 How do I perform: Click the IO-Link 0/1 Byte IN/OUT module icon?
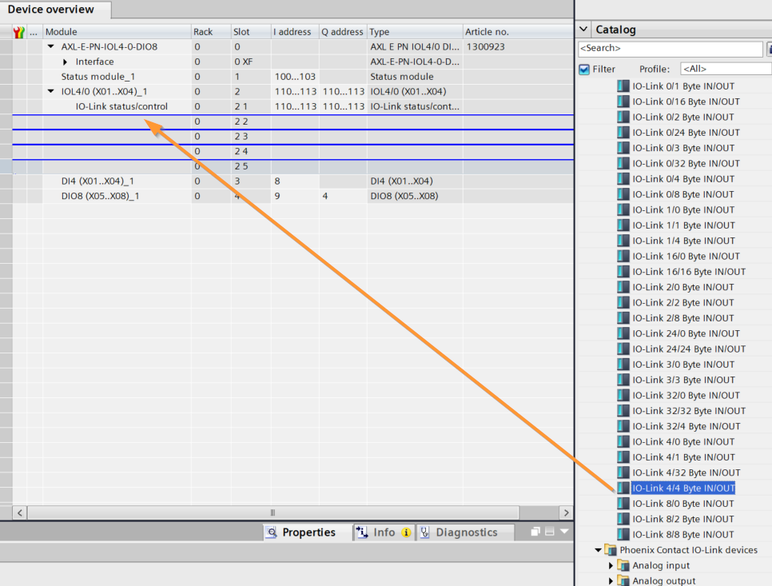623,86
